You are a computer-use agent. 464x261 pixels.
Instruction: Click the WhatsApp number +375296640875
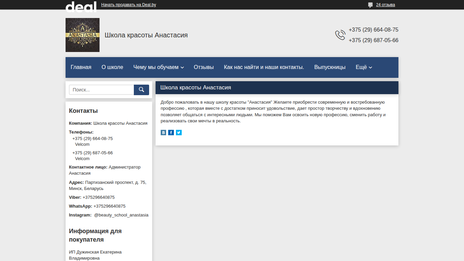click(109, 206)
